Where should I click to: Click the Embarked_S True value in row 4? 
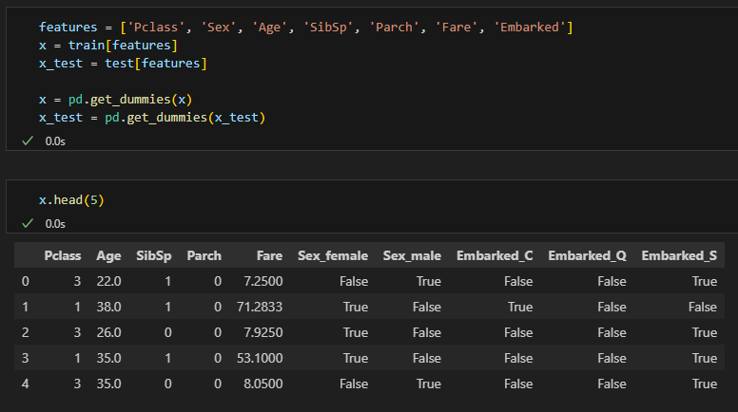(x=705, y=384)
